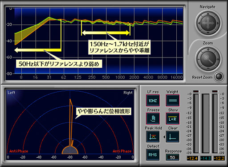Click the Navigate up arrow

[208, 14]
